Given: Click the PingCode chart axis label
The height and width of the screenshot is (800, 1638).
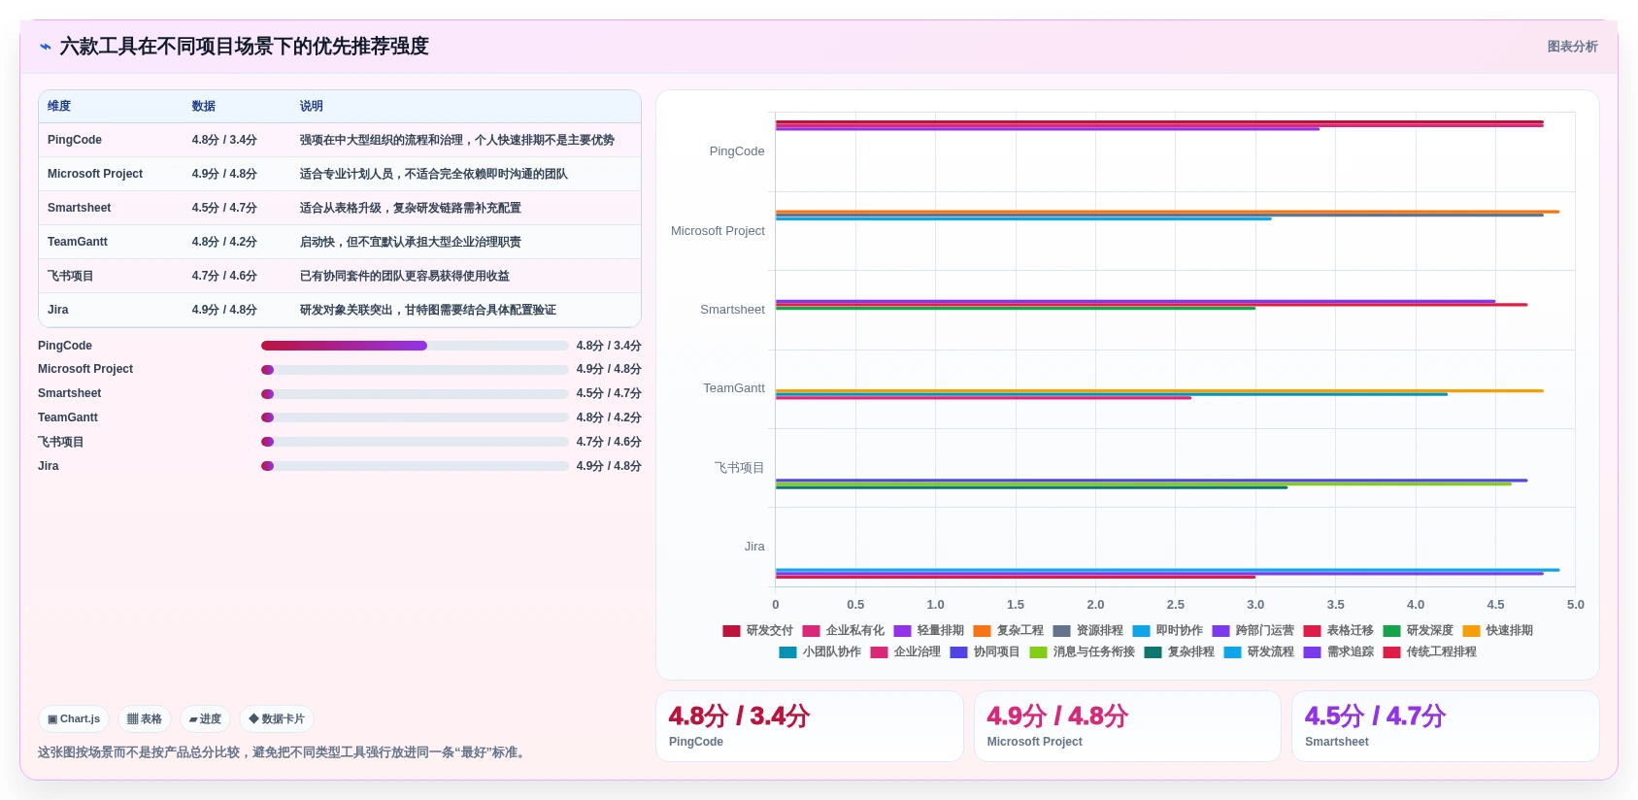Looking at the screenshot, I should tap(737, 151).
